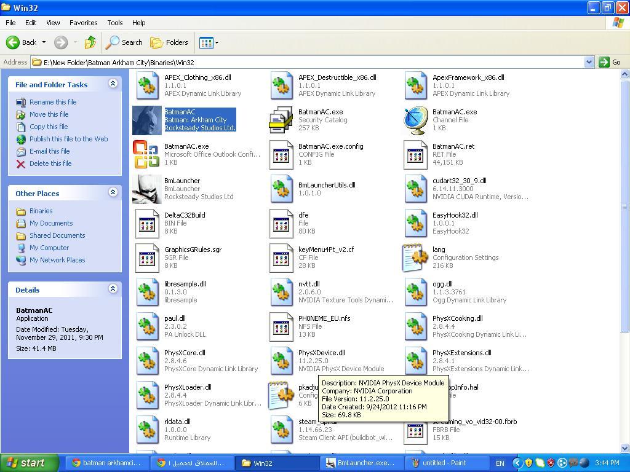Viewport: 630px width, 472px height.
Task: Click Move this file link
Action: click(x=49, y=114)
